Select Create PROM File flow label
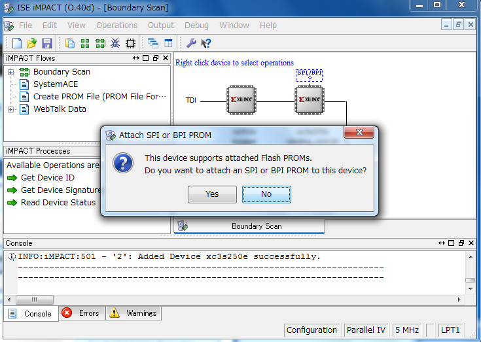 point(99,97)
